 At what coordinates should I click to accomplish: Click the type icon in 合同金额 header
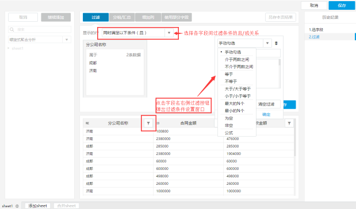pyautogui.click(x=158, y=123)
